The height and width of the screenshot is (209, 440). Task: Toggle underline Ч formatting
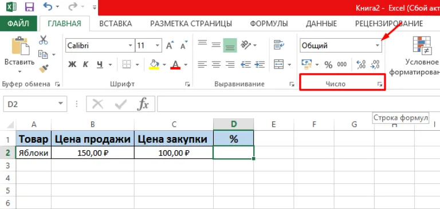coord(100,65)
